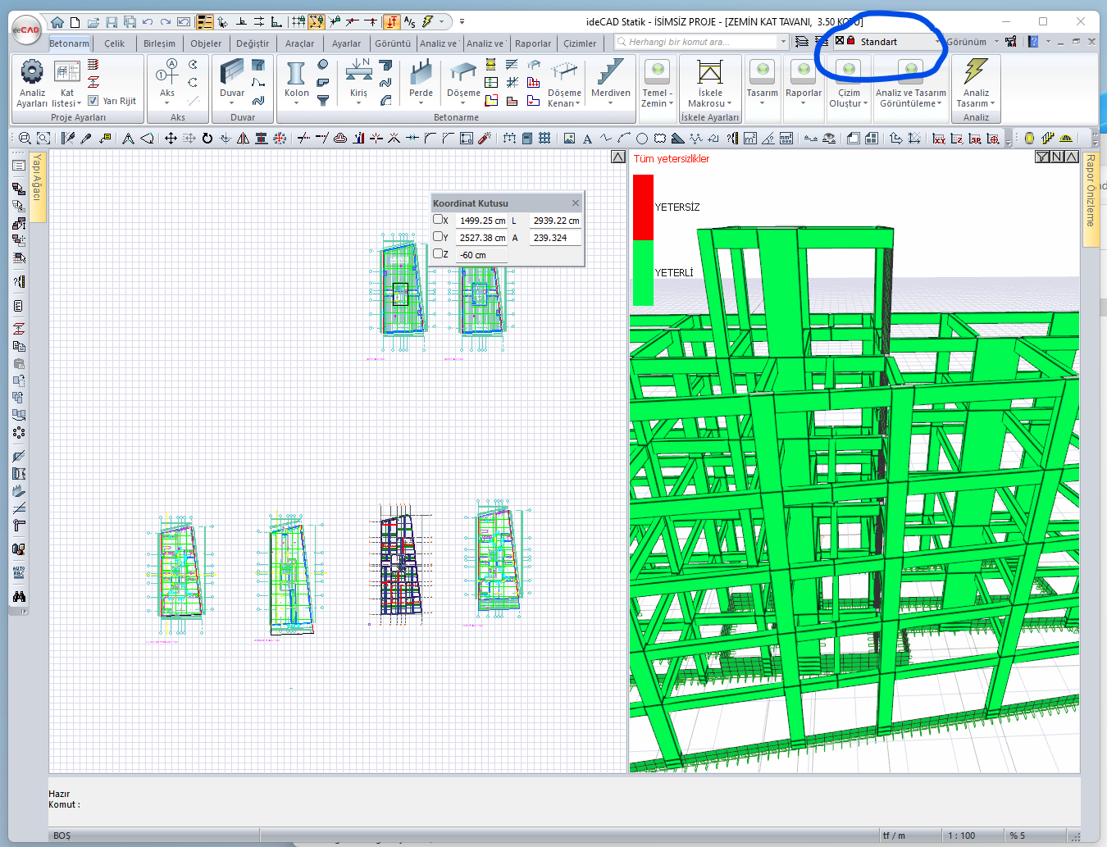Screen dimensions: 1107x847
Task: Click the save disk icon
Action: click(112, 22)
